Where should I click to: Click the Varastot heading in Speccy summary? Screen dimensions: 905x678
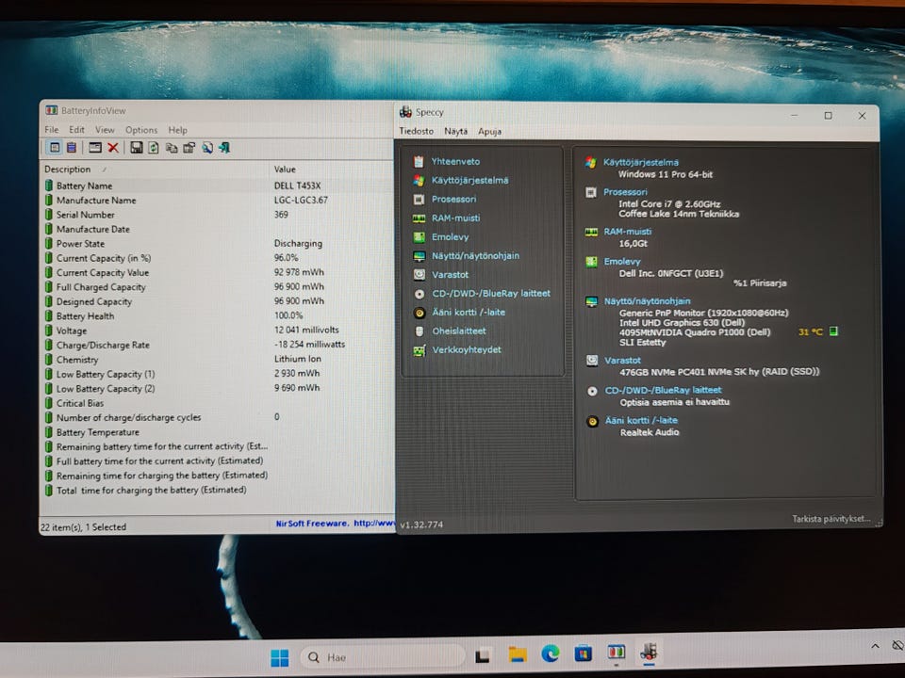(x=622, y=361)
